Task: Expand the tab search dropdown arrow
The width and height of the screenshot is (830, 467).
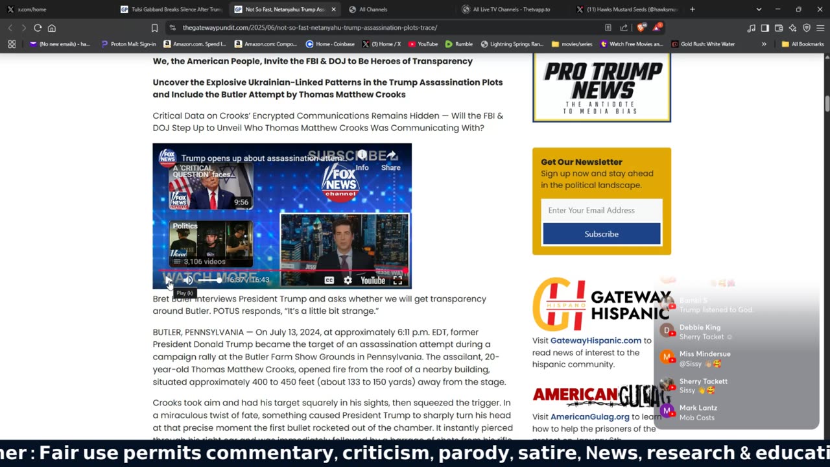Action: click(759, 10)
